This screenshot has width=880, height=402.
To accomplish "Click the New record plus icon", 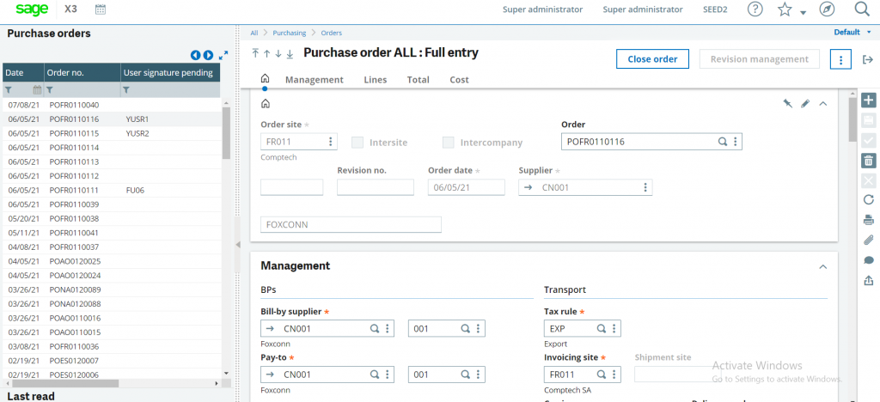I will click(x=868, y=100).
